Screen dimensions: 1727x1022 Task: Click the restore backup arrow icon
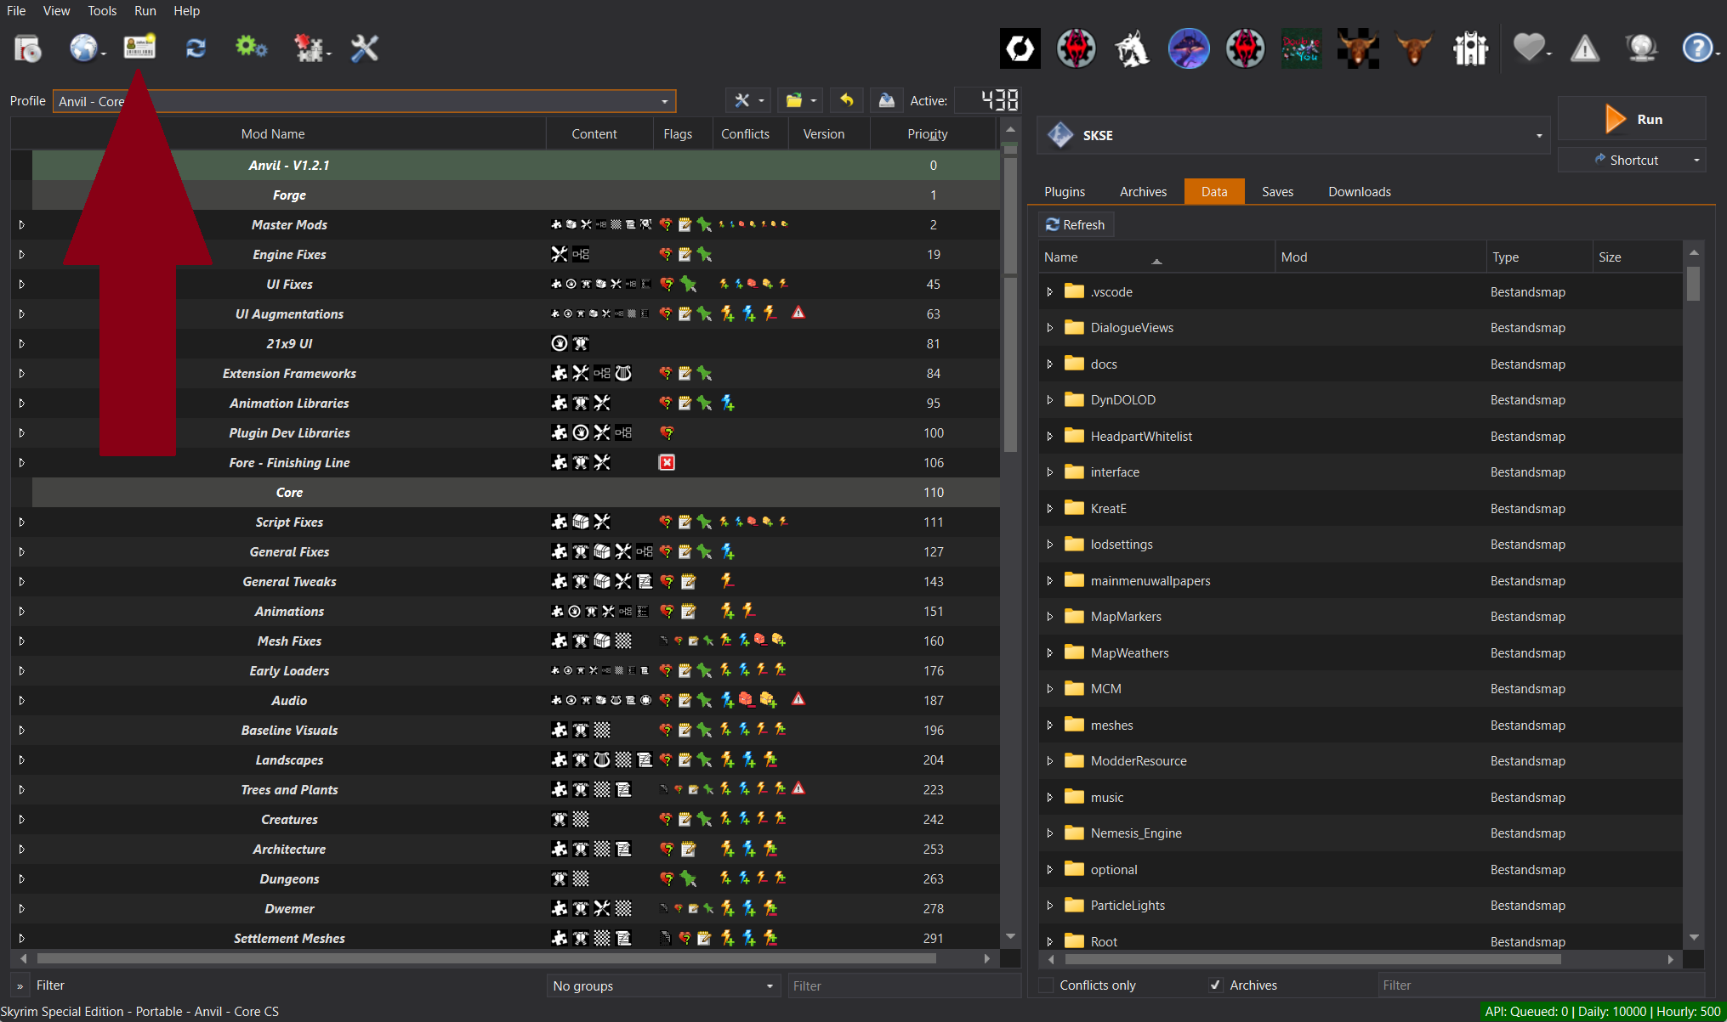[846, 100]
